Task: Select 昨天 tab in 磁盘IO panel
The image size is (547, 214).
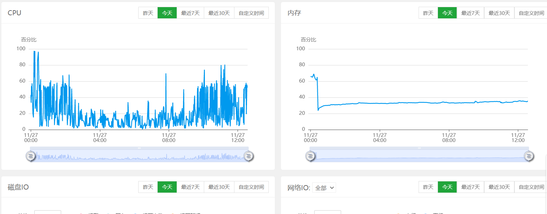Action: click(148, 187)
